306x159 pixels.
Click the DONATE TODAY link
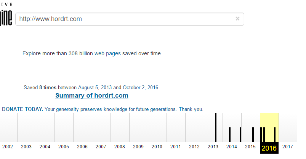tap(22, 109)
